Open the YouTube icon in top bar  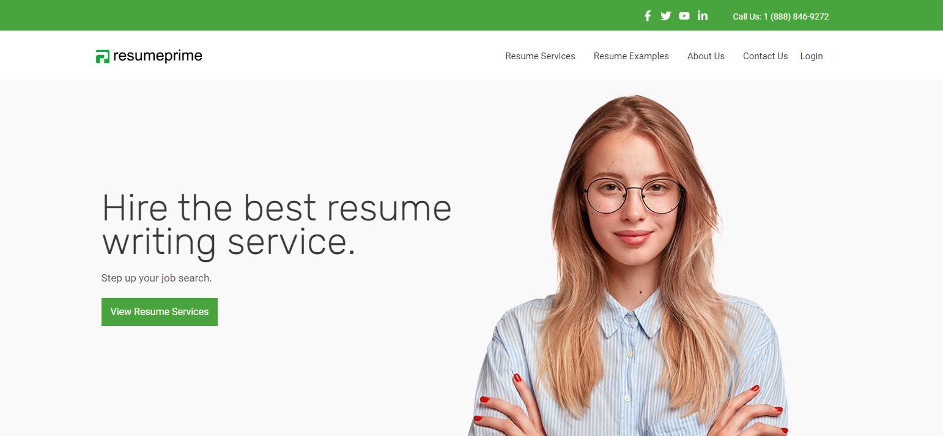click(x=684, y=16)
